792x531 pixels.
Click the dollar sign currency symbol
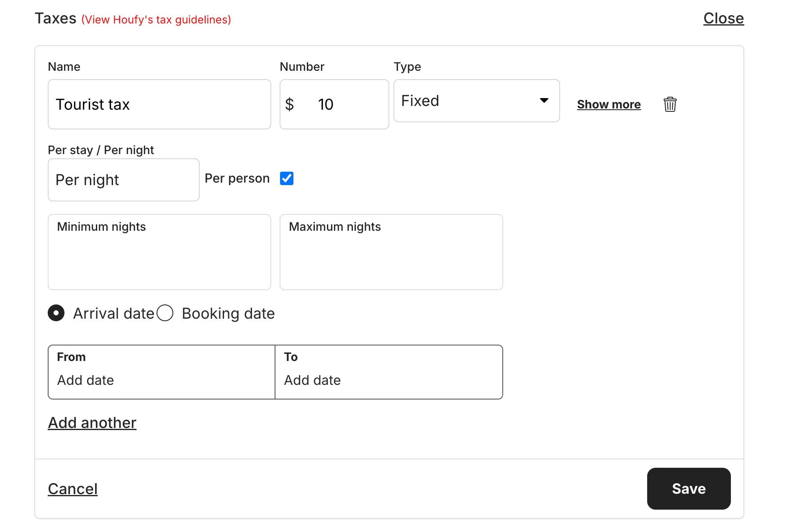click(291, 104)
